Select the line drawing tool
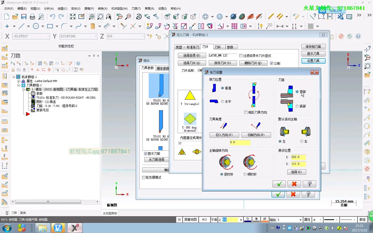Viewport: 373px width, 233px height. tap(21, 26)
